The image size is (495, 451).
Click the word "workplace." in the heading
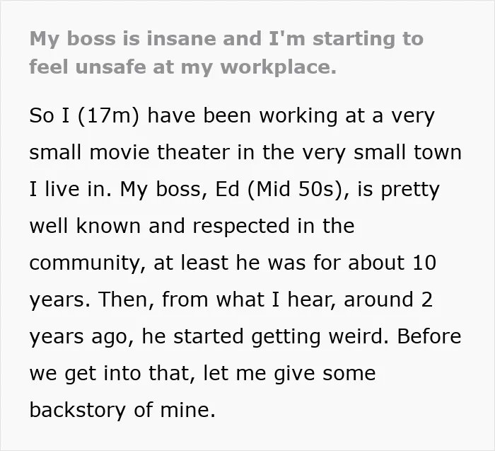pos(279,68)
